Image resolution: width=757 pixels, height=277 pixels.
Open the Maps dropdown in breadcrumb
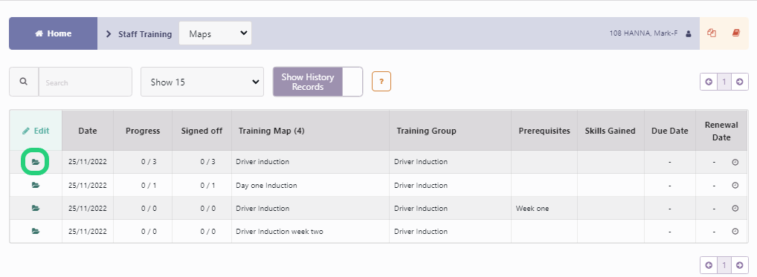tap(216, 33)
